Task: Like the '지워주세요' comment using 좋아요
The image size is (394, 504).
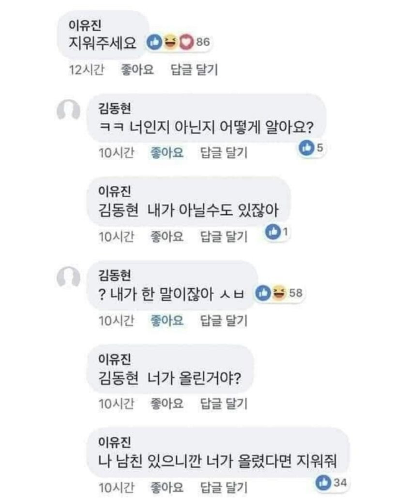Action: 137,70
